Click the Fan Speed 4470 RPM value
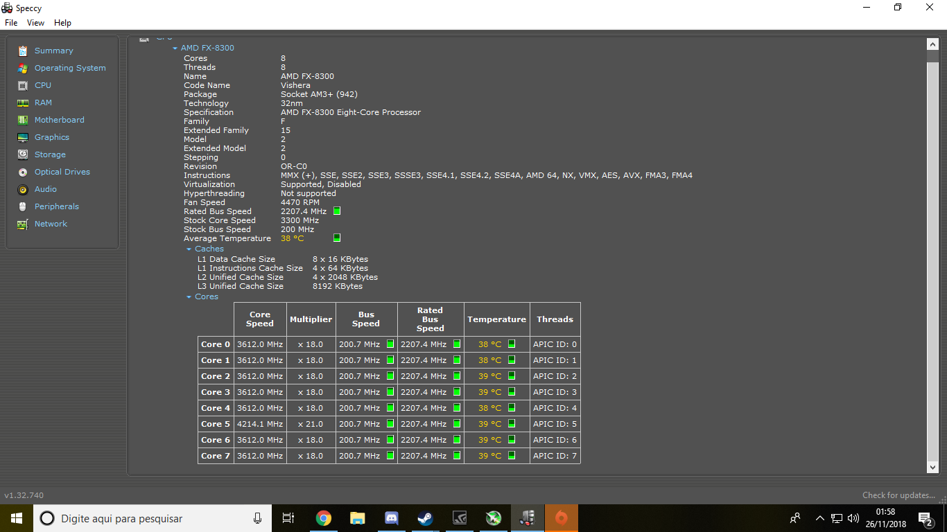This screenshot has height=532, width=947. click(x=300, y=202)
